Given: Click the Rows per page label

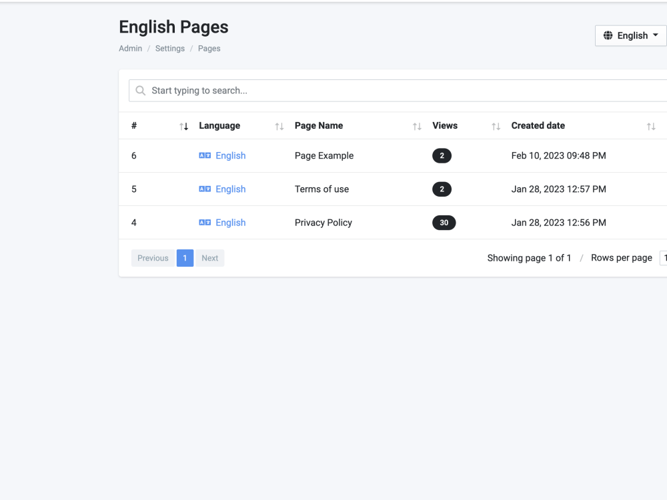Looking at the screenshot, I should coord(622,258).
